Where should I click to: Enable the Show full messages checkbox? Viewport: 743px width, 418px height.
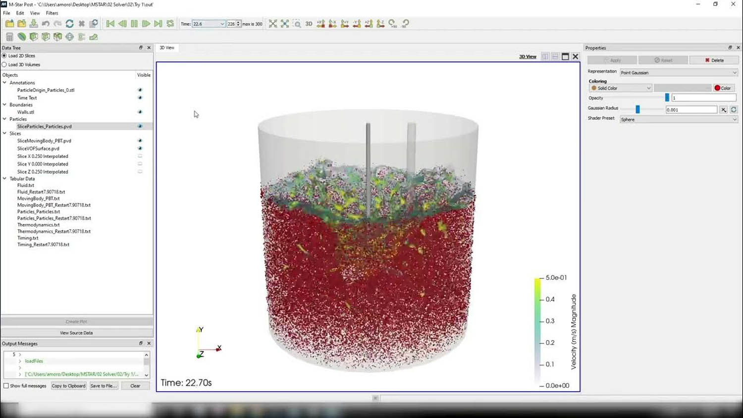coord(5,386)
